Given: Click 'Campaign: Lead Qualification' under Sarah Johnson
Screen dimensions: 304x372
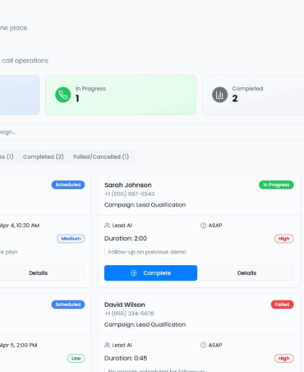Looking at the screenshot, I should (x=145, y=205).
